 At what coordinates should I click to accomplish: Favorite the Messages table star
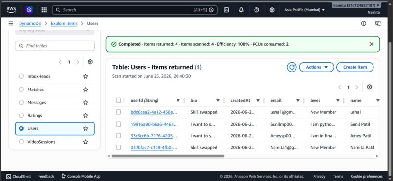85,103
